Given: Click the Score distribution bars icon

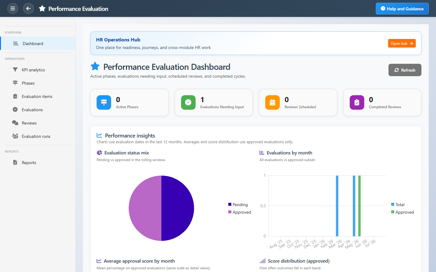Looking at the screenshot, I should click(x=263, y=261).
